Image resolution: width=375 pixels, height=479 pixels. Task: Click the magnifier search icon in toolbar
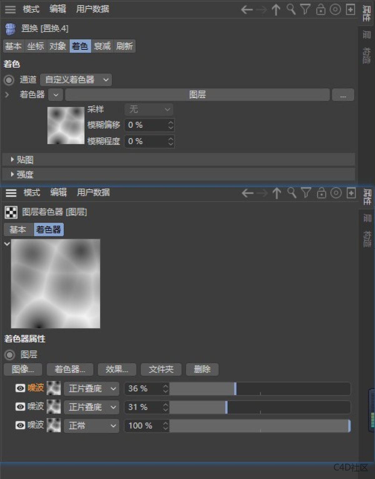coord(291,9)
